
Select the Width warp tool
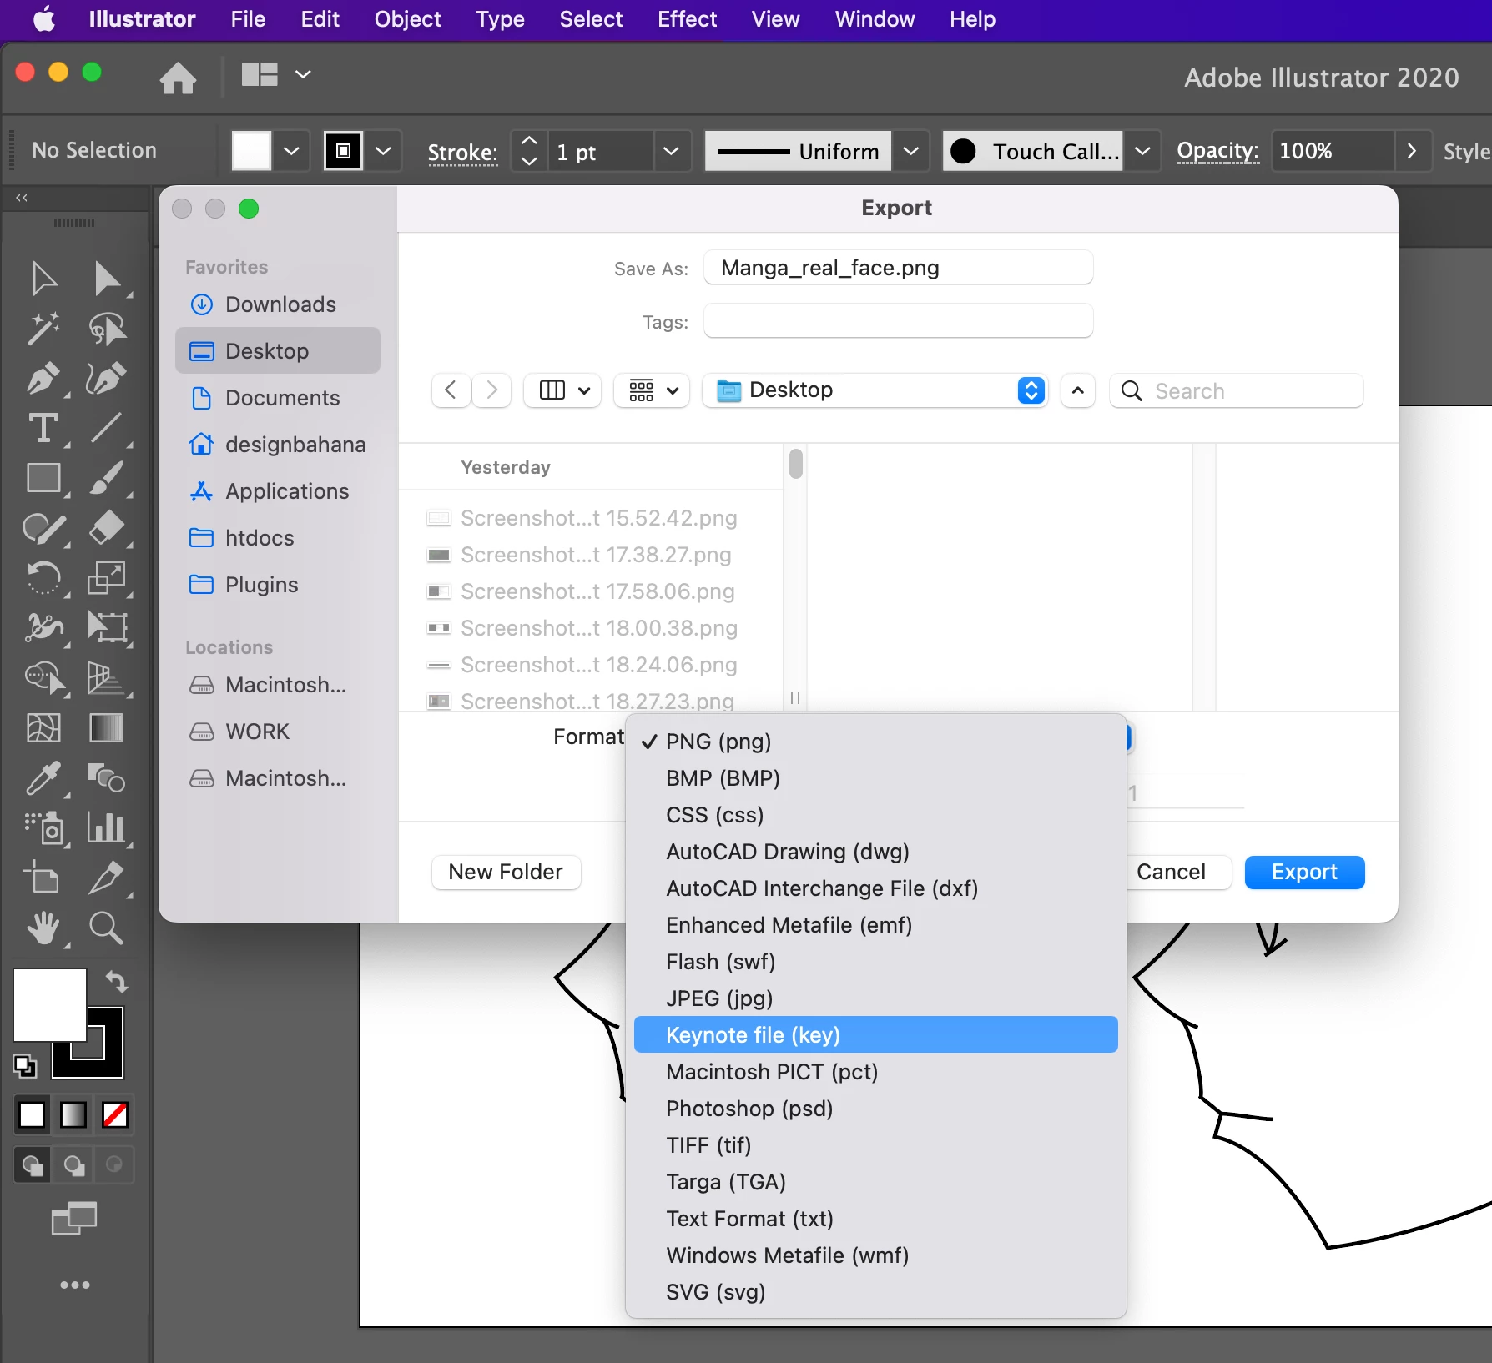point(43,627)
